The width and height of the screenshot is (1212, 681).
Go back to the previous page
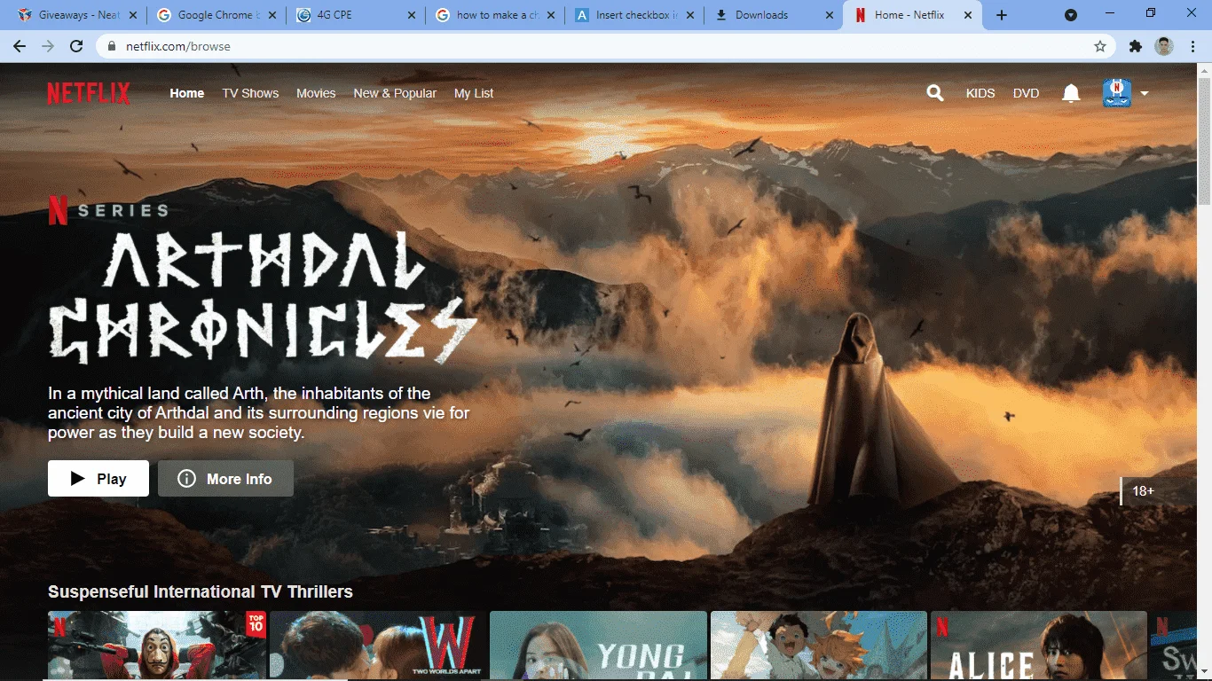(20, 46)
